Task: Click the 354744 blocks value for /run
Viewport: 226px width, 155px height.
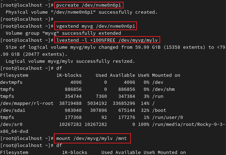Action: point(73,96)
